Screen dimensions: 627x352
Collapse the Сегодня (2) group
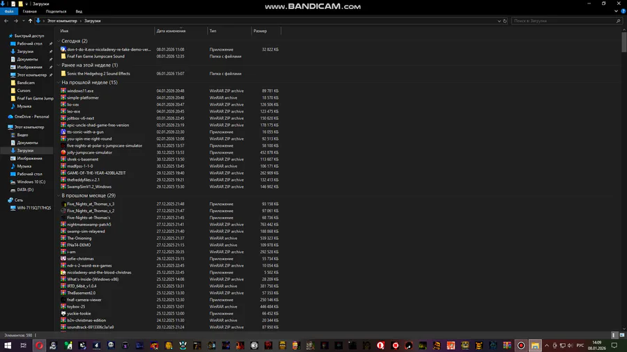59,41
